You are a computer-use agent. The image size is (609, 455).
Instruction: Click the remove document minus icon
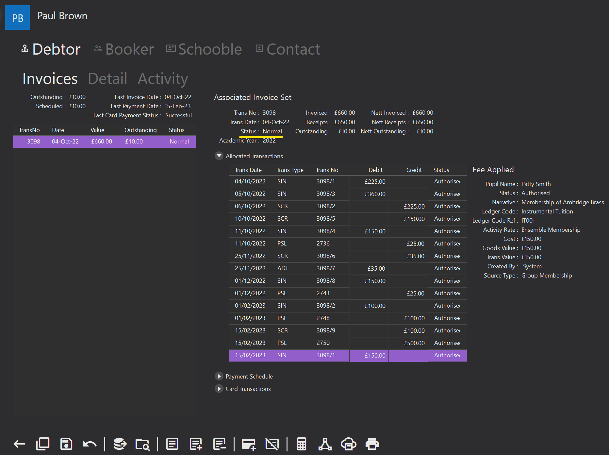tap(219, 444)
